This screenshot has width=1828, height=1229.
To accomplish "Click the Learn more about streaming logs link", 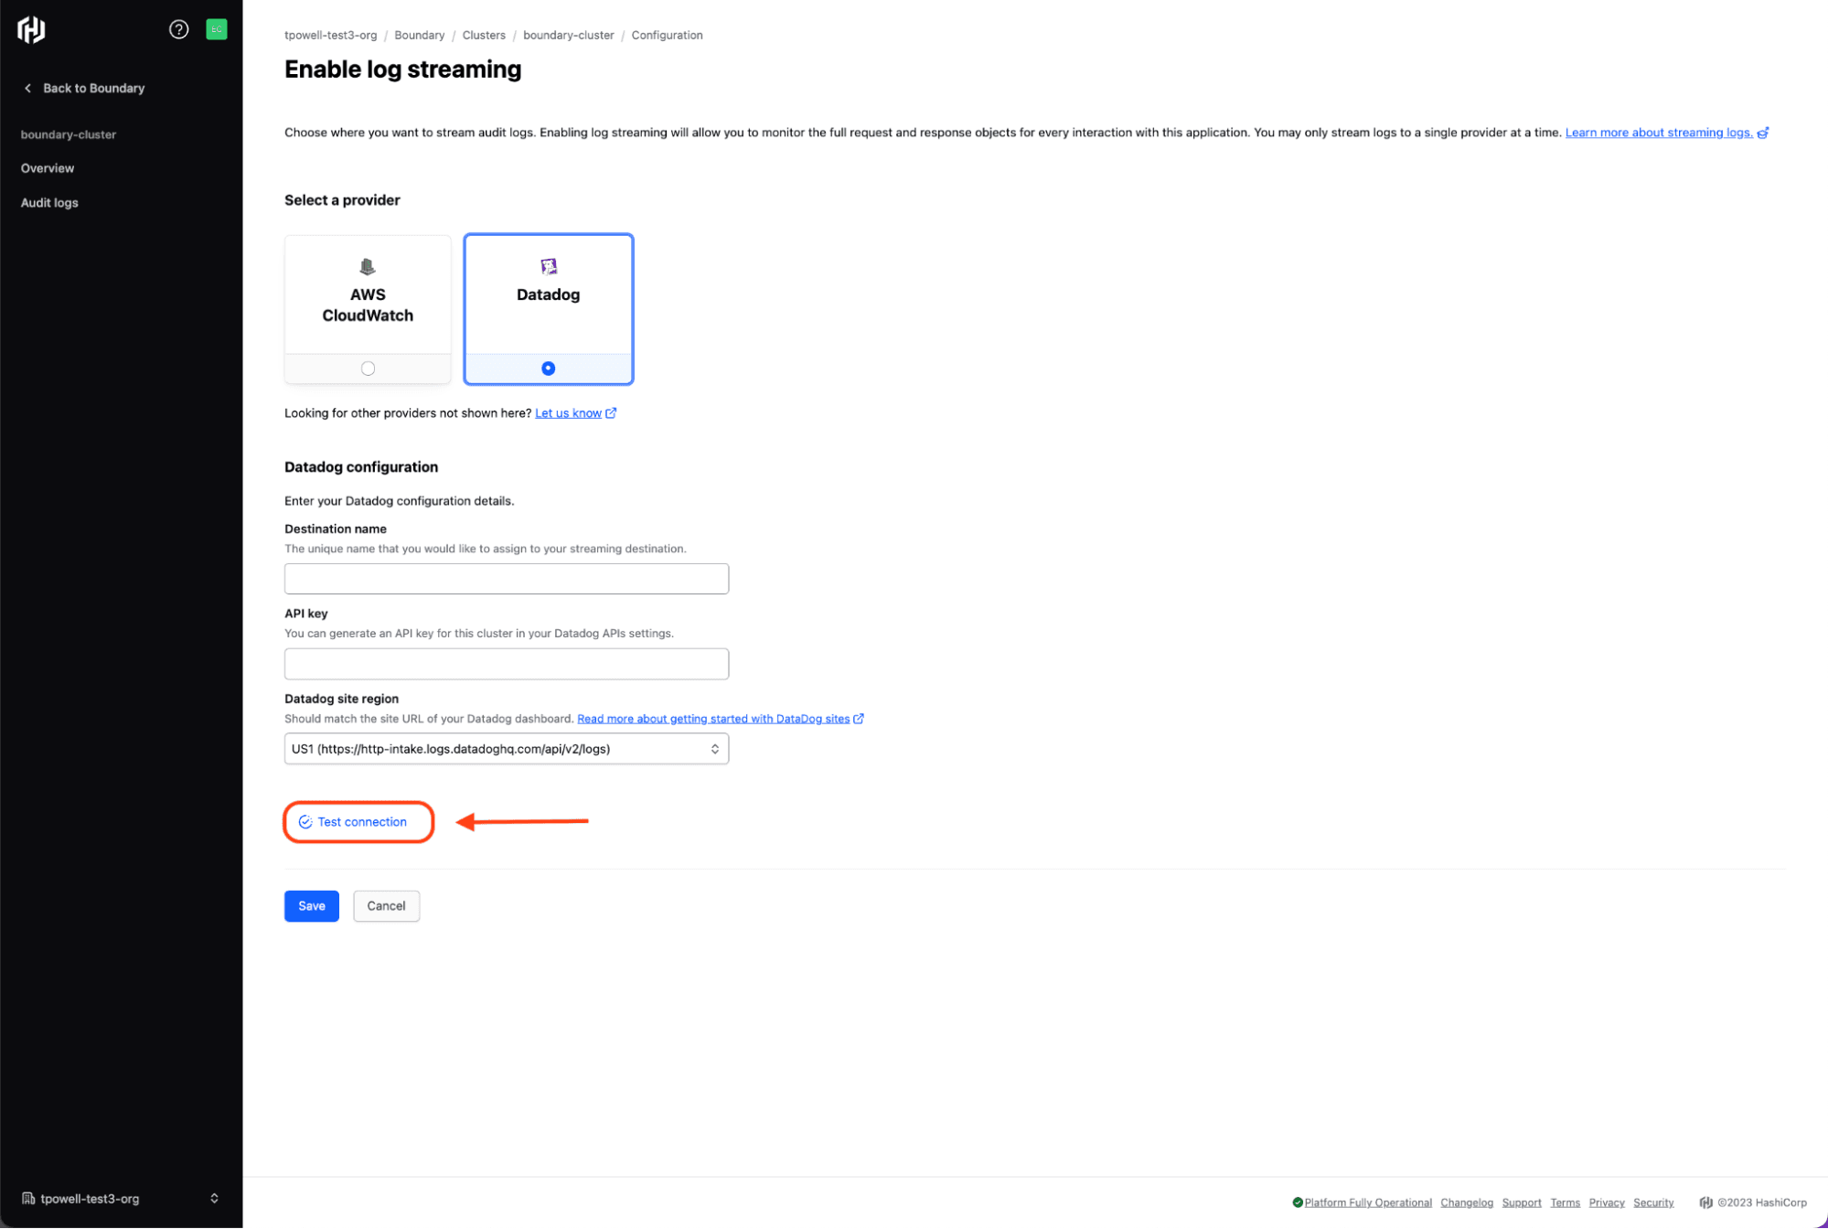I will 1661,134.
